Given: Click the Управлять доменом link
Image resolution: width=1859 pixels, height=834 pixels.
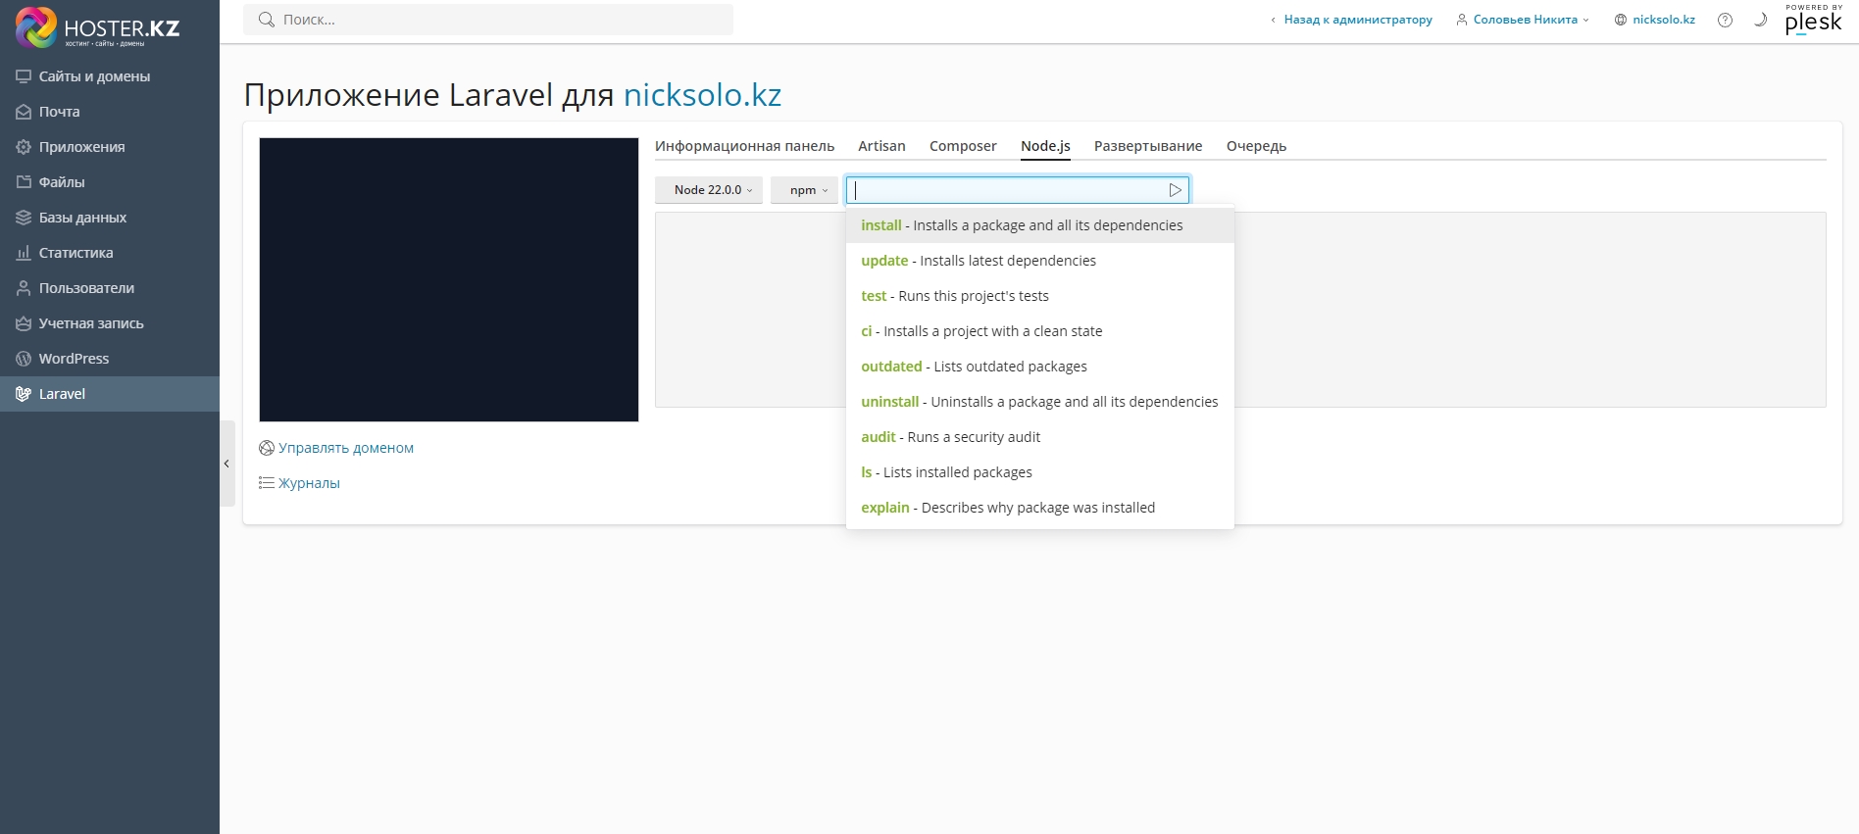Looking at the screenshot, I should [346, 448].
